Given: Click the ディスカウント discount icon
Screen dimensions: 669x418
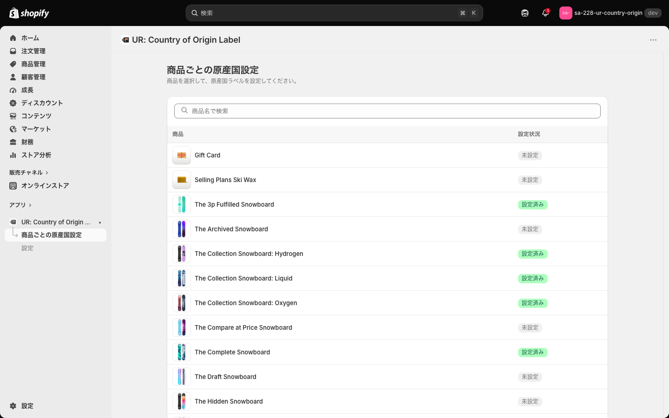Looking at the screenshot, I should coord(13,103).
